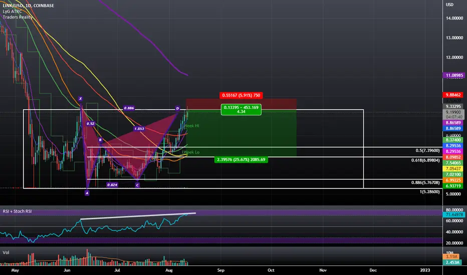This screenshot has height=275, width=467.
Task: Click the orange 6.99225 price tag
Action: [453, 180]
